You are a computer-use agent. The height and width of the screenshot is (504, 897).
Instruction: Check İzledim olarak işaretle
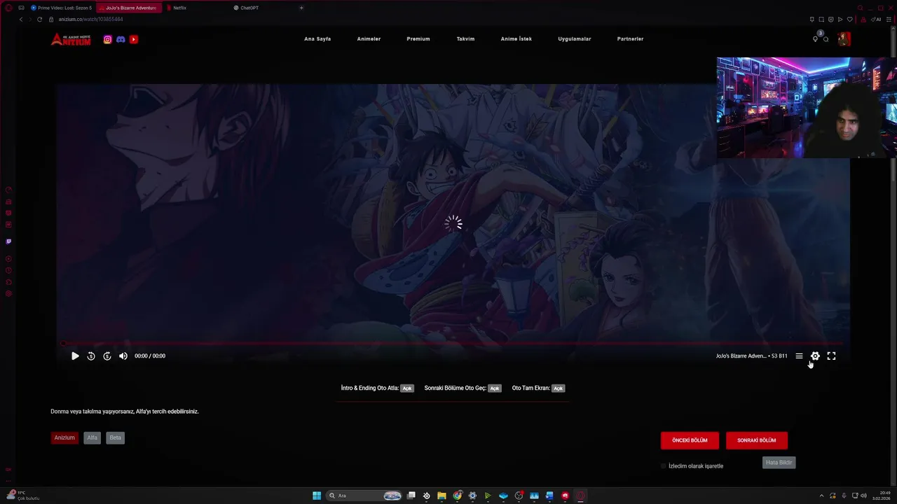pyautogui.click(x=664, y=466)
